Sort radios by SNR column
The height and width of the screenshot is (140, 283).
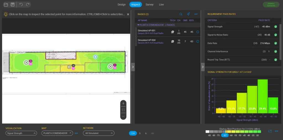185,20
